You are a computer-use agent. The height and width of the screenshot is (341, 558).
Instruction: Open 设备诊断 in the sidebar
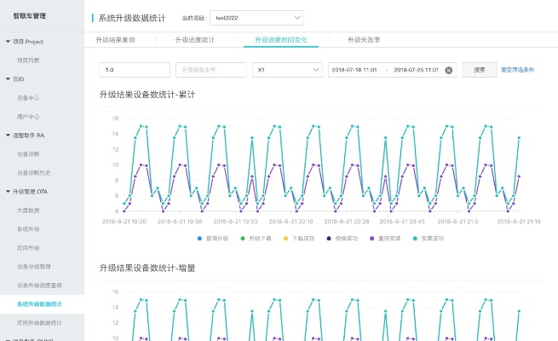coord(28,154)
